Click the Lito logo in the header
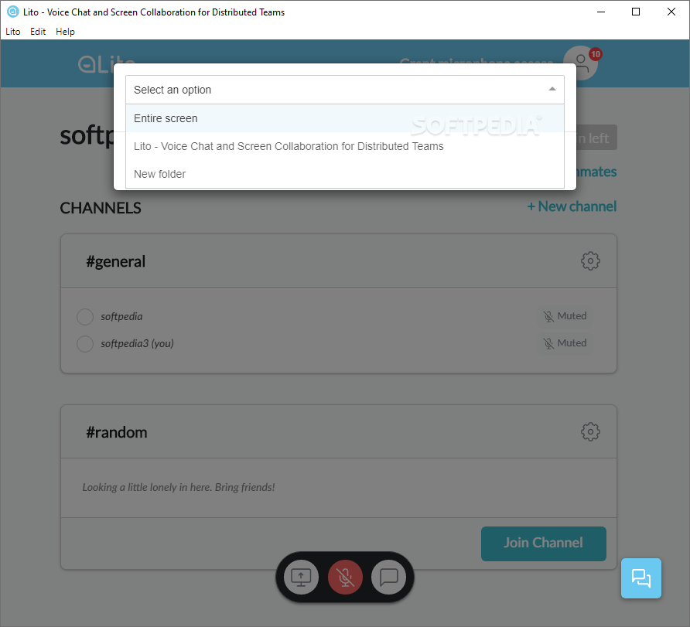The height and width of the screenshot is (627, 690). [107, 63]
